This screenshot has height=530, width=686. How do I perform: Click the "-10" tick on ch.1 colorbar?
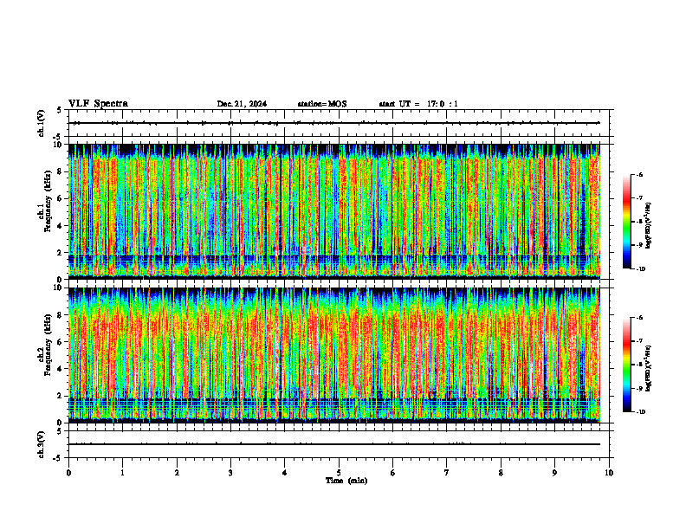(640, 269)
